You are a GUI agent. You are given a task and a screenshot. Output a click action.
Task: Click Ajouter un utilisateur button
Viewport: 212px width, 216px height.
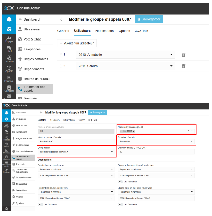point(77,43)
